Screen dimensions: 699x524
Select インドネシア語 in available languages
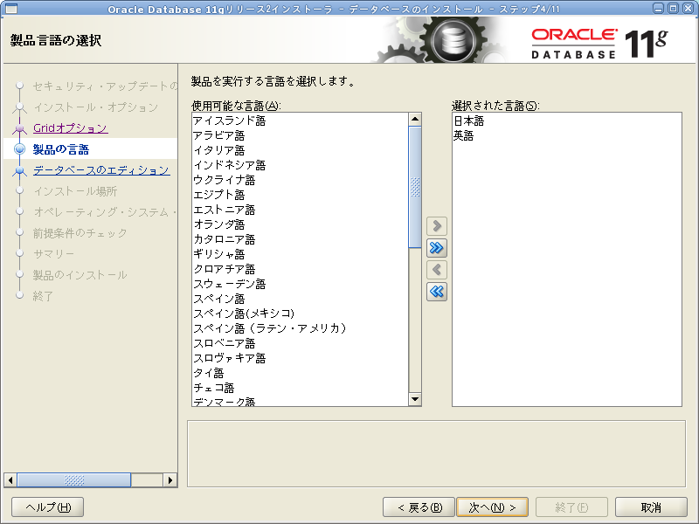[300, 165]
